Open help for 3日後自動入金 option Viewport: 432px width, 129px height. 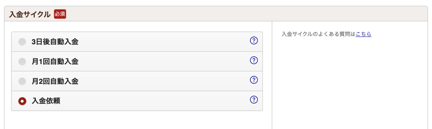point(253,41)
